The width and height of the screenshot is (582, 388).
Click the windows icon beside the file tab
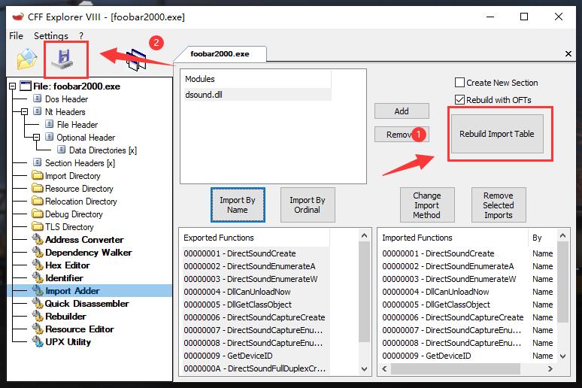click(137, 60)
